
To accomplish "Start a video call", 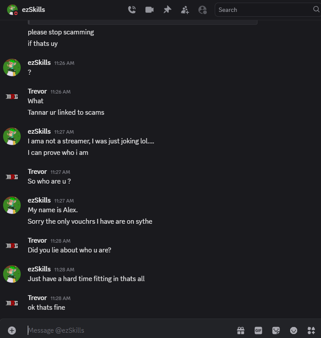I will click(x=149, y=10).
